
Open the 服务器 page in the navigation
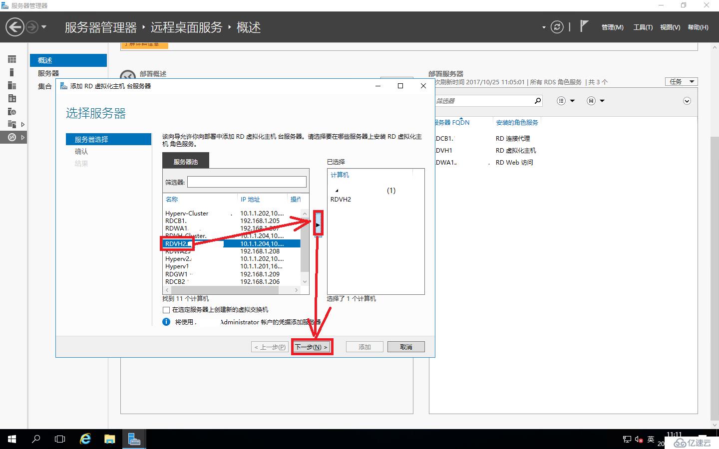[48, 73]
